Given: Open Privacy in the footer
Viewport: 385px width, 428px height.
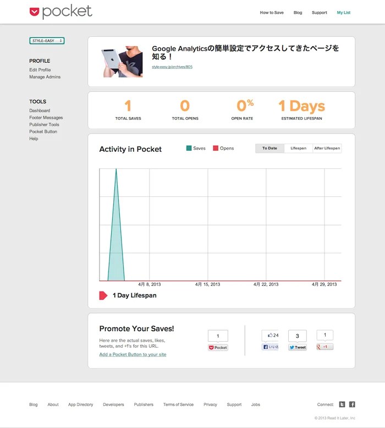Looking at the screenshot, I should [x=210, y=404].
